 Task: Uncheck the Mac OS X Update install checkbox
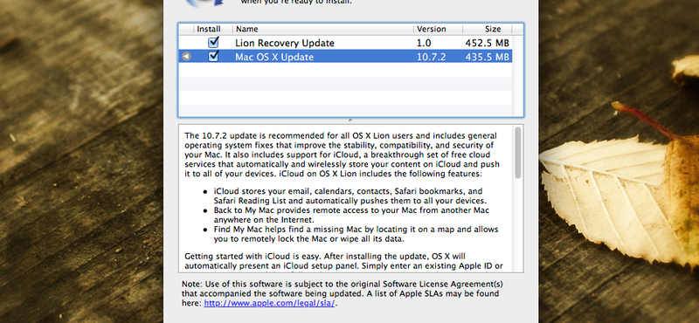tap(214, 56)
